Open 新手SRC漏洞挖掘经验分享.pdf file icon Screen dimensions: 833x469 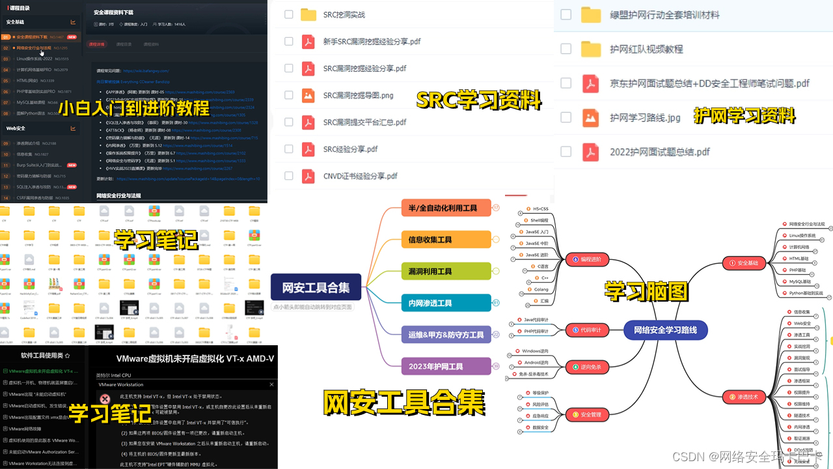[x=308, y=41]
